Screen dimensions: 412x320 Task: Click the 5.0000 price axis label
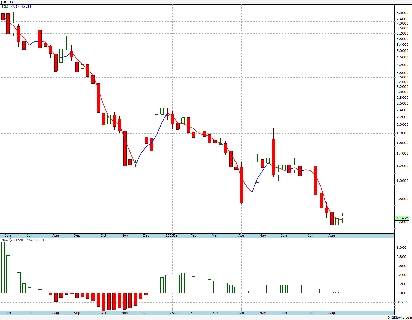point(402,51)
